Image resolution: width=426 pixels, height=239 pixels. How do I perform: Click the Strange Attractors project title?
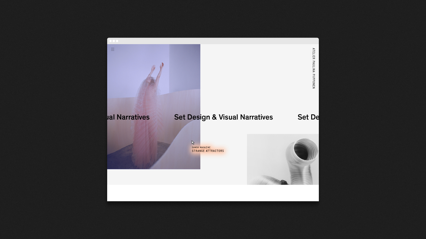tap(208, 151)
